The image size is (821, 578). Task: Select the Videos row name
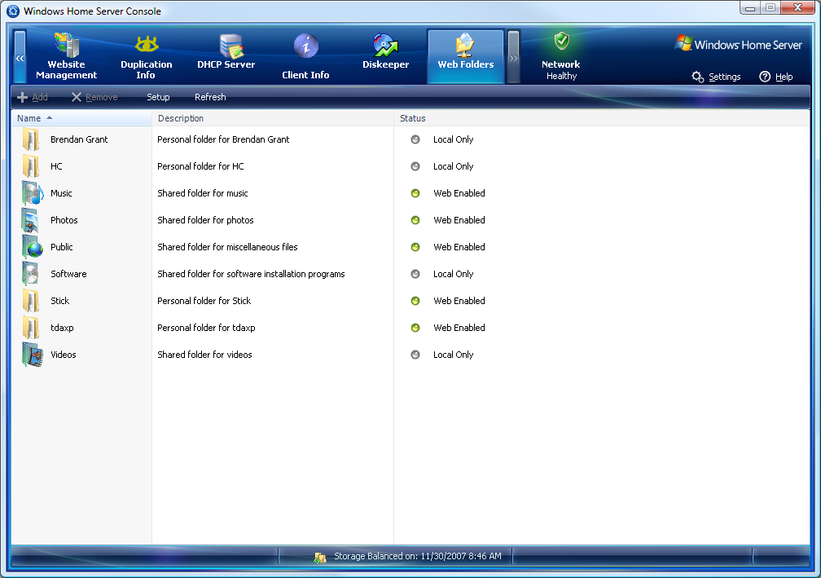pos(64,355)
